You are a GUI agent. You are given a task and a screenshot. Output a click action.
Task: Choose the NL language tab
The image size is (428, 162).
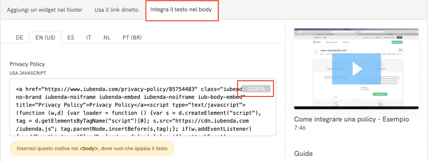click(107, 38)
